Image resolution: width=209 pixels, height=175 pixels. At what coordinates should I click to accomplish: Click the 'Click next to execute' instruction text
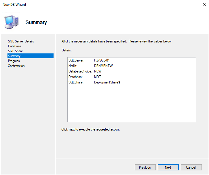90,129
